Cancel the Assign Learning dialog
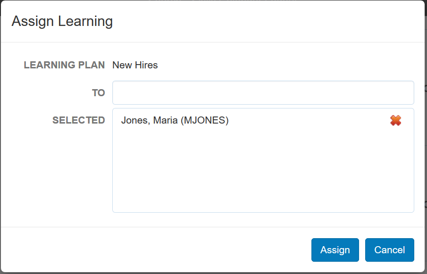 pos(389,250)
